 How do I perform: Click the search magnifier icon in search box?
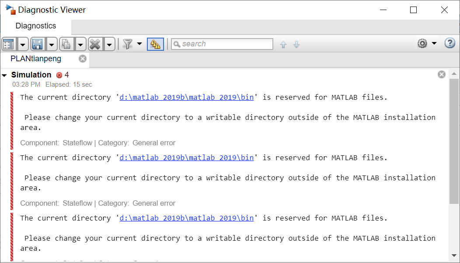177,44
